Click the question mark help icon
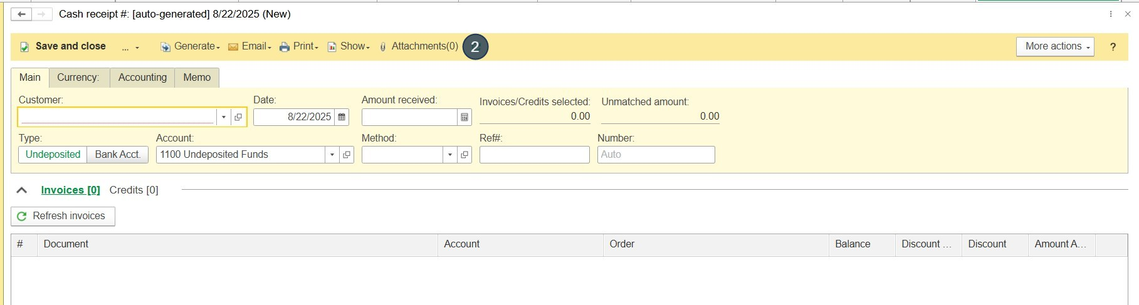 pos(1113,47)
